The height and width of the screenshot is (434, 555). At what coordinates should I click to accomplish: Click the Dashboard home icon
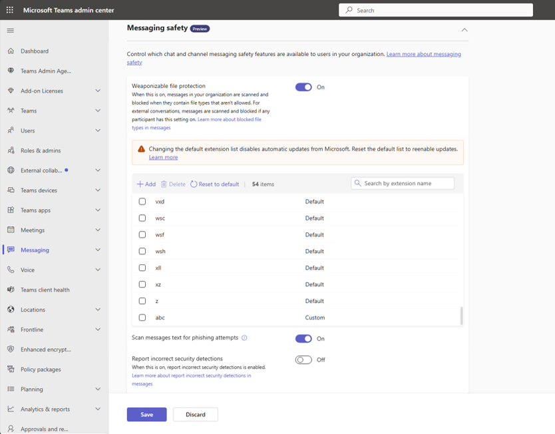(x=11, y=51)
